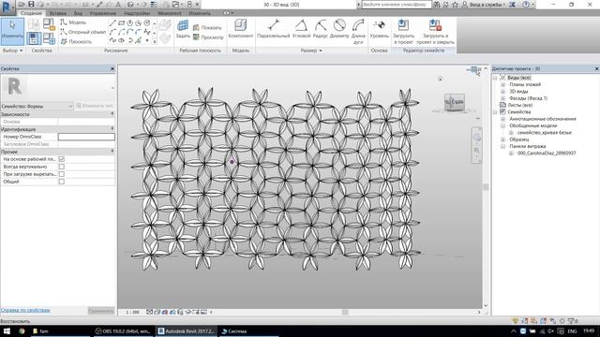Select the Диаметр dimension tool
Viewport: 600px width, 337px height.
click(x=339, y=29)
